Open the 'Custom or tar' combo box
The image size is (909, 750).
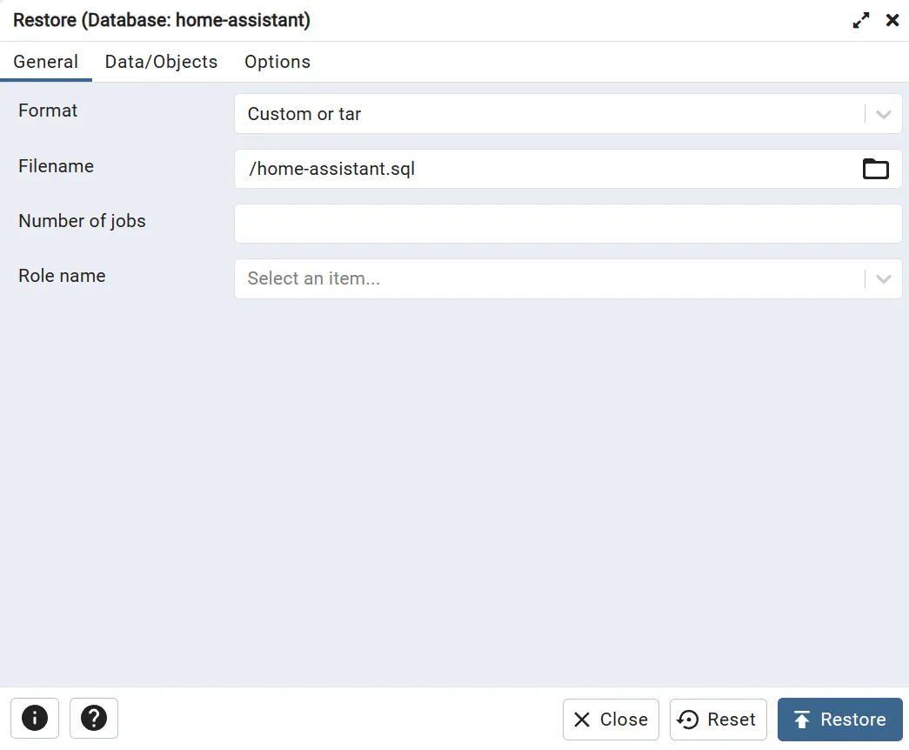[x=548, y=114]
